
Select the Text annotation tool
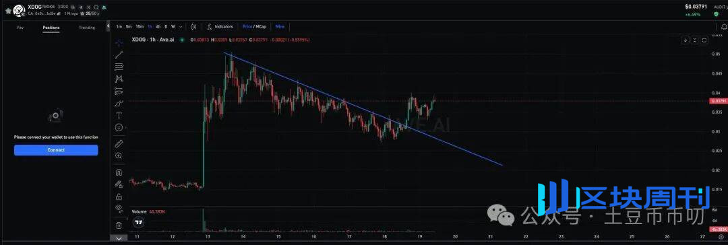pyautogui.click(x=119, y=115)
